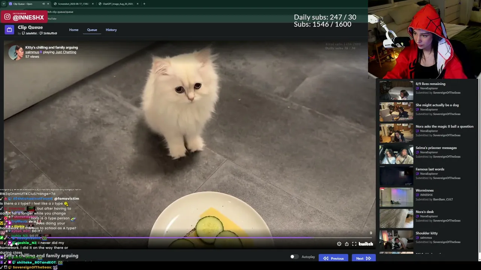The height and width of the screenshot is (270, 481).
Task: Click 'Nora asks the magic 8 ball' title
Action: click(x=445, y=127)
